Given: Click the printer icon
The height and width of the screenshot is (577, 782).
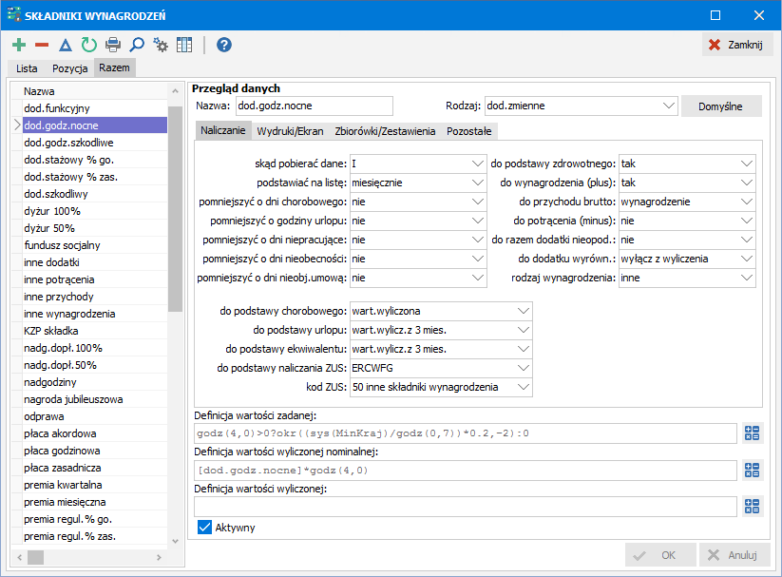Looking at the screenshot, I should coord(113,45).
